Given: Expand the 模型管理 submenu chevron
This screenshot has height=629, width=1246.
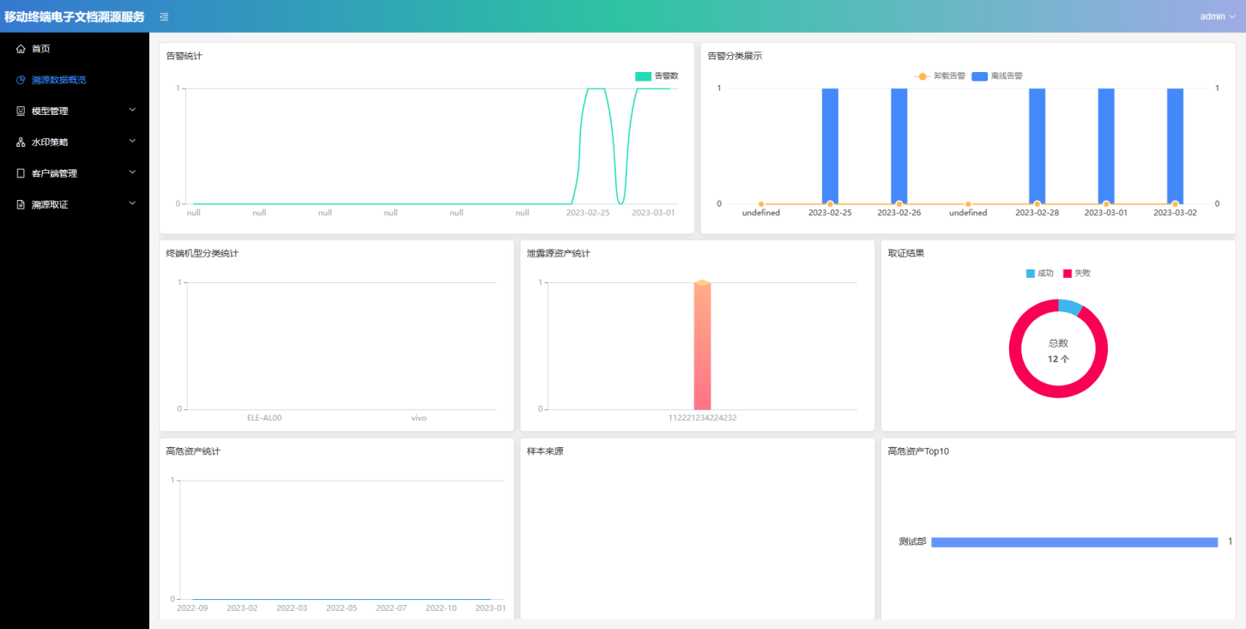Looking at the screenshot, I should (x=132, y=110).
